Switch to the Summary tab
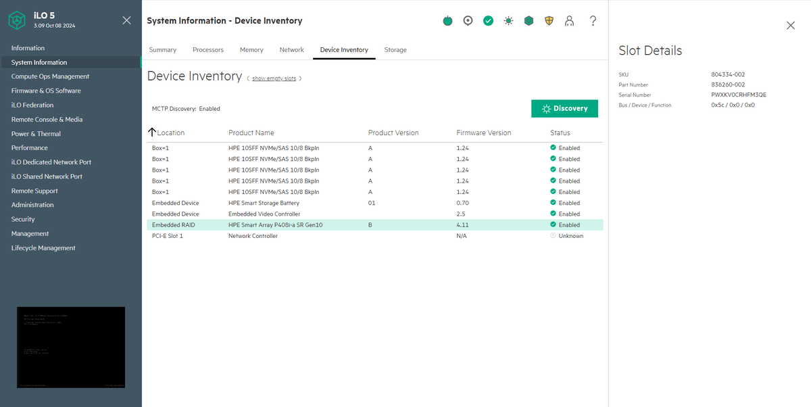This screenshot has height=407, width=811. point(163,50)
